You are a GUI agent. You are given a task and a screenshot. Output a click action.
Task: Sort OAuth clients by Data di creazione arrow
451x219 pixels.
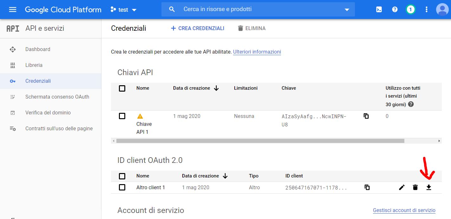click(225, 176)
